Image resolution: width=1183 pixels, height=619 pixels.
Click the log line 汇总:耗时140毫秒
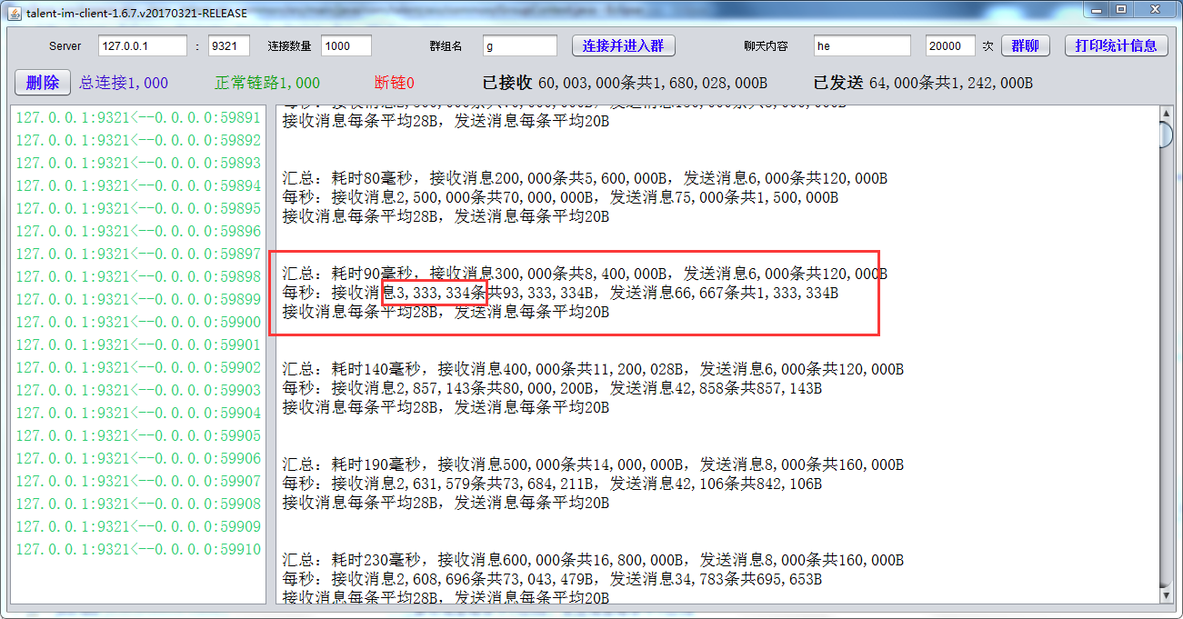593,369
